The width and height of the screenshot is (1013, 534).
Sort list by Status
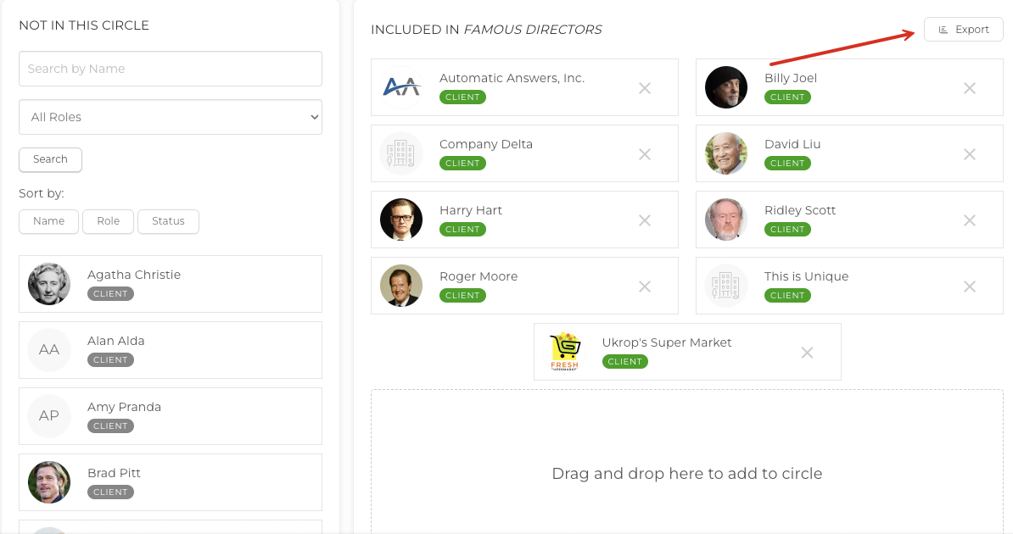click(168, 221)
